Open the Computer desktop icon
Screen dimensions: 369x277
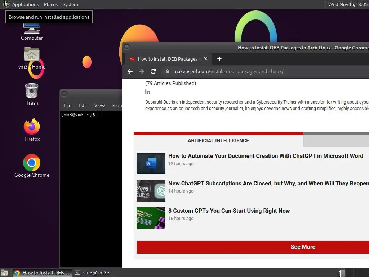[32, 32]
